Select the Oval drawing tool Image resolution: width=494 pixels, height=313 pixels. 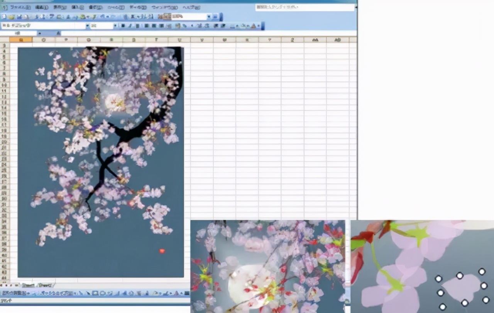click(103, 293)
